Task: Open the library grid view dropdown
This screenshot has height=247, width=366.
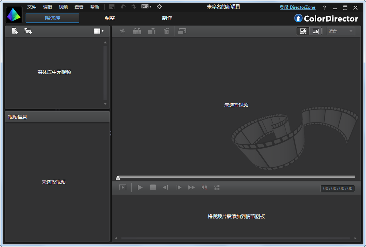Action: [98, 31]
